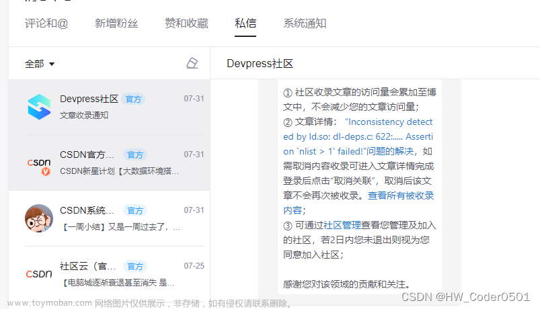
Task: Go to the 系统通知 tab
Action: (305, 24)
